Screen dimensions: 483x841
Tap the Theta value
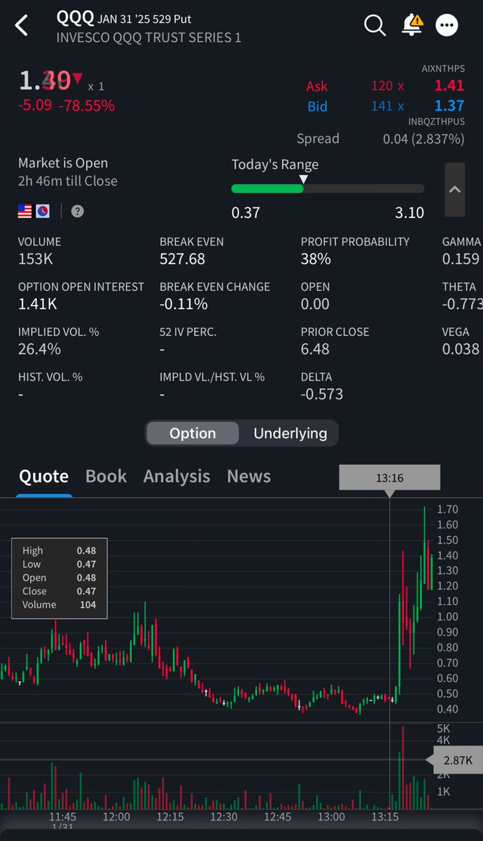click(x=462, y=303)
